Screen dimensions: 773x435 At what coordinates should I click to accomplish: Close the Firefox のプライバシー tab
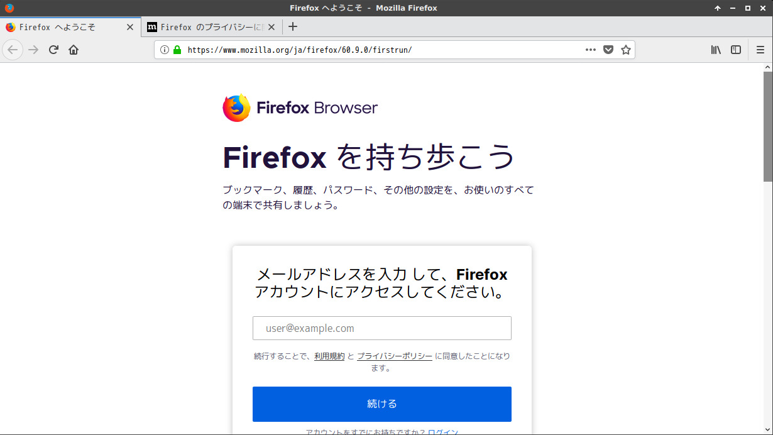(x=271, y=27)
